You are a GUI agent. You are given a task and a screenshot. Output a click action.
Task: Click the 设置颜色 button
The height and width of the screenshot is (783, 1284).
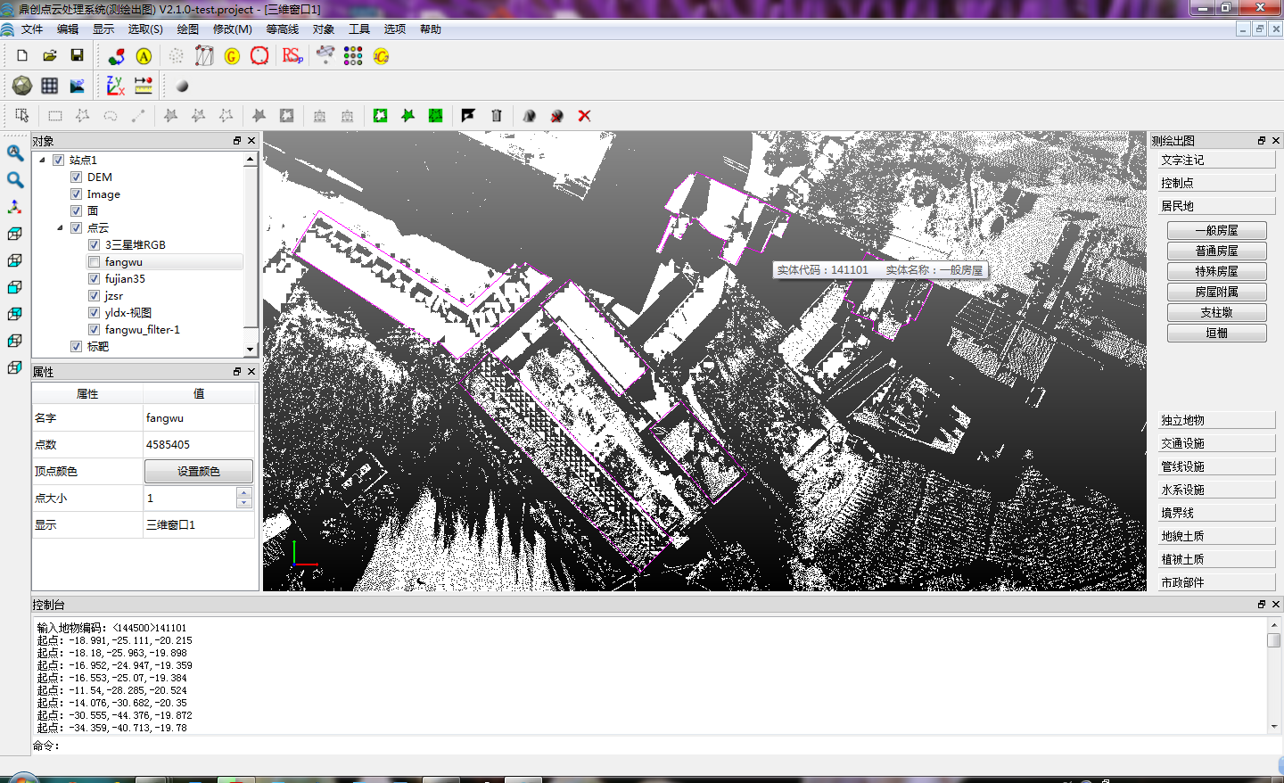coord(198,471)
